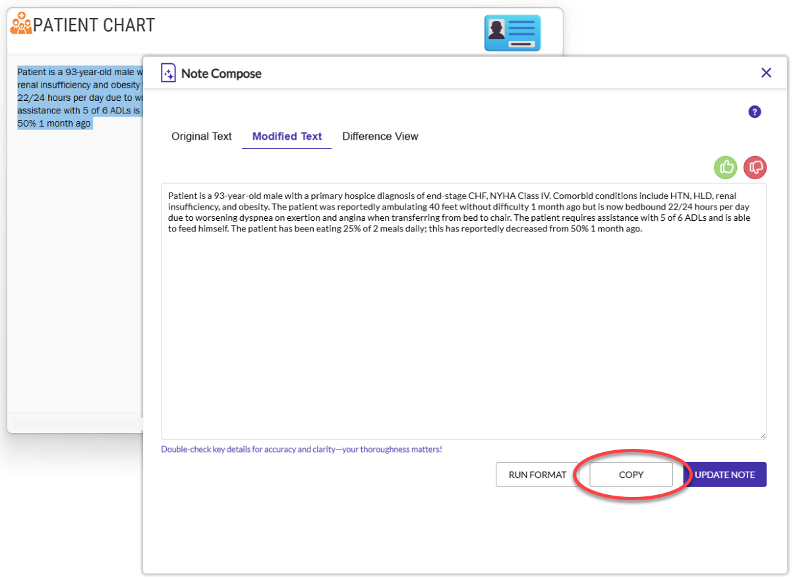Click the patient ID card icon

513,33
